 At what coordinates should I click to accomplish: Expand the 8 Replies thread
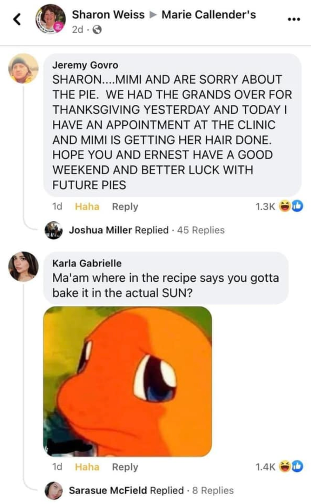coord(213,490)
